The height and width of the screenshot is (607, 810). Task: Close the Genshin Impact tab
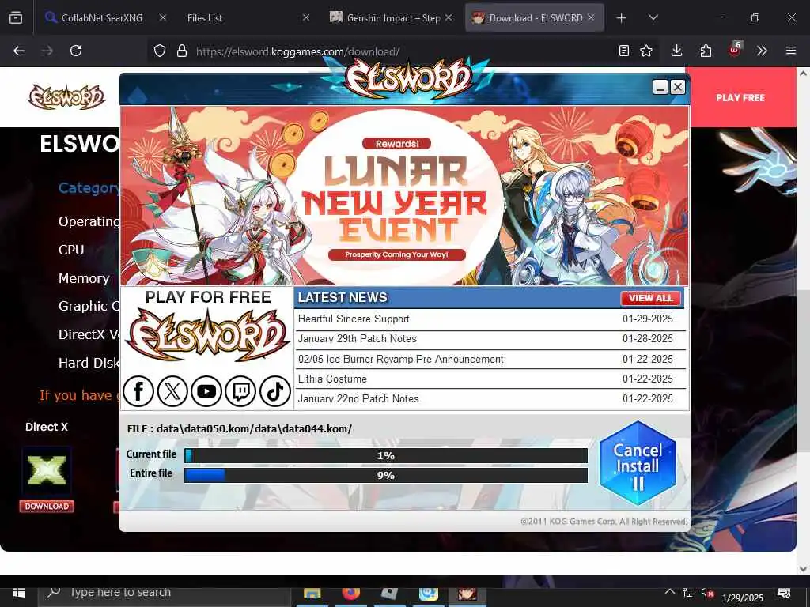tap(449, 17)
